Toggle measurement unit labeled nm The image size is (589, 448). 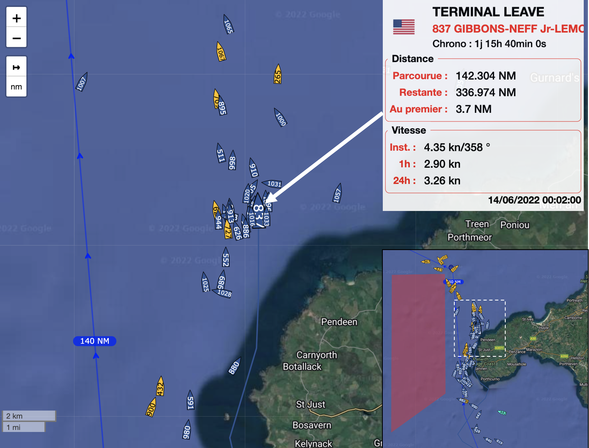click(x=16, y=87)
